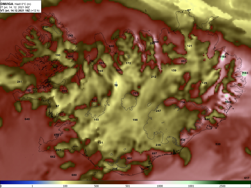Viewport: 251px width, 188px height.
Task: Click the color scale label 1
Action: click(x=32, y=186)
